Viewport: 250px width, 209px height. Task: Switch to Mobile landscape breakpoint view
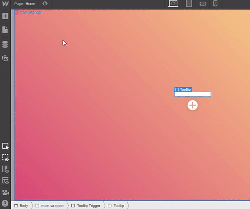tap(202, 4)
